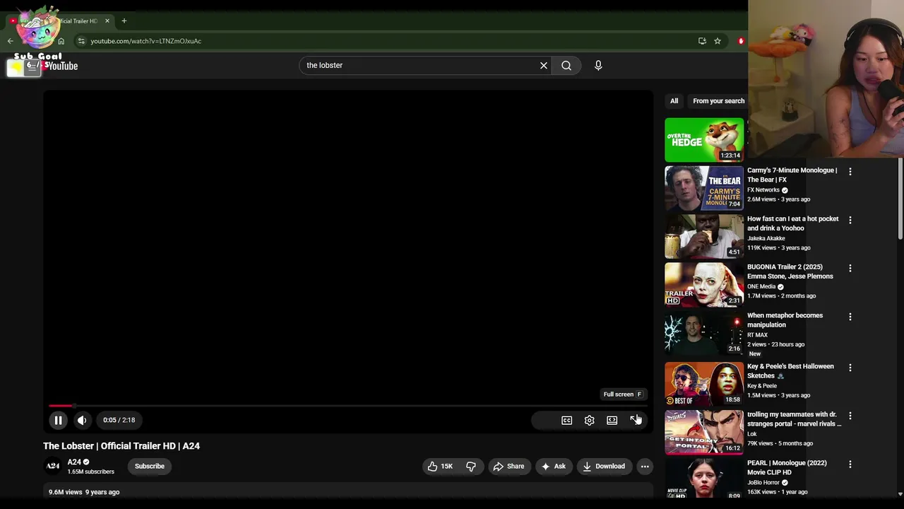Image resolution: width=904 pixels, height=509 pixels.
Task: Open the trolling my teammates thumbnail
Action: tap(704, 432)
